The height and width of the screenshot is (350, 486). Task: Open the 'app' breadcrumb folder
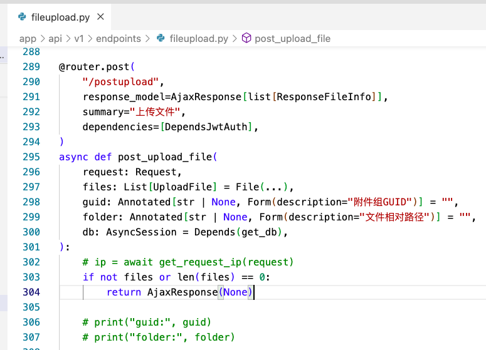pos(28,39)
